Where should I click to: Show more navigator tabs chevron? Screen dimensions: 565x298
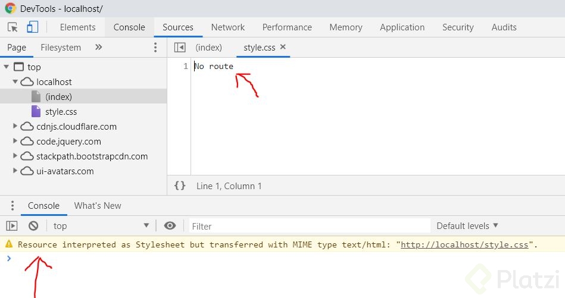pos(98,48)
